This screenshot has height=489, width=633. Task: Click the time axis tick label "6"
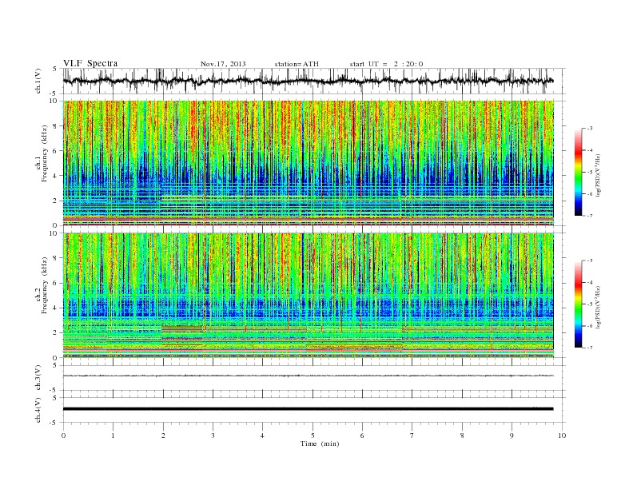coord(362,435)
